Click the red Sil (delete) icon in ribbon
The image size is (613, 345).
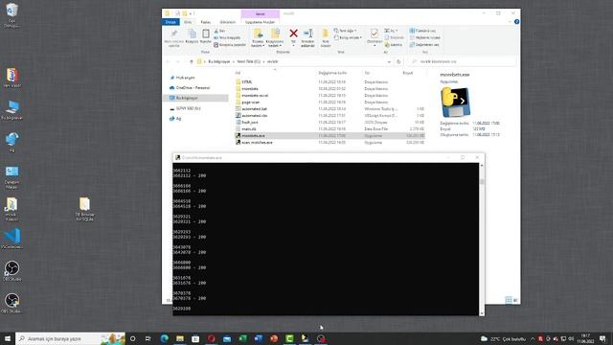pos(293,34)
